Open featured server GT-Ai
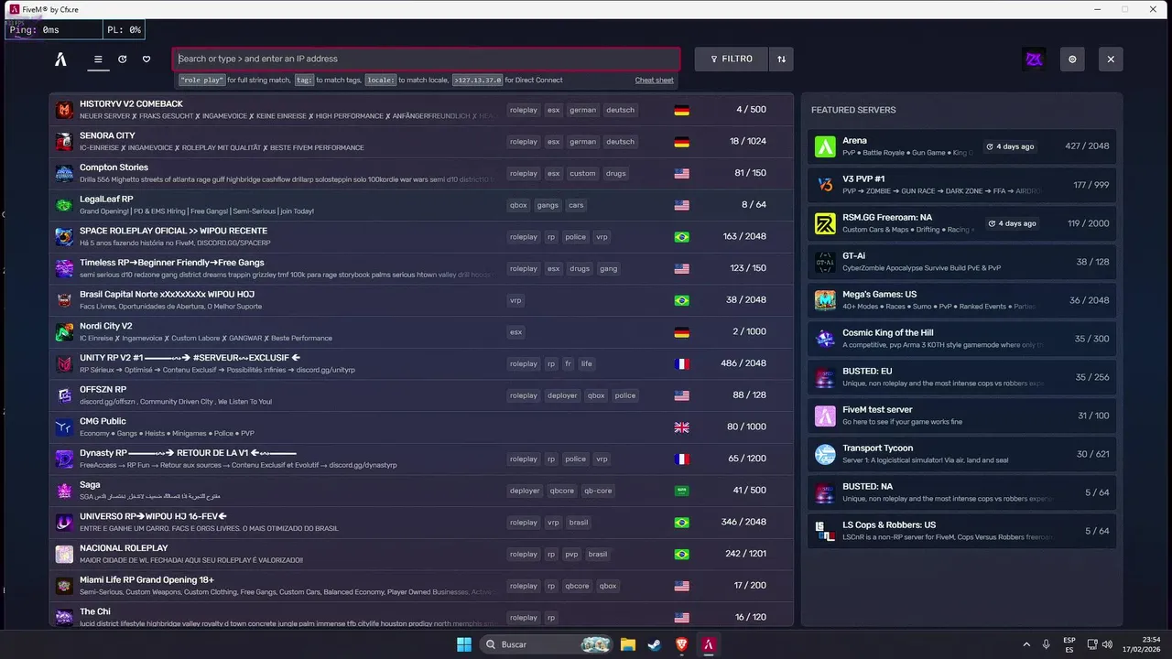The width and height of the screenshot is (1172, 659). tap(961, 262)
